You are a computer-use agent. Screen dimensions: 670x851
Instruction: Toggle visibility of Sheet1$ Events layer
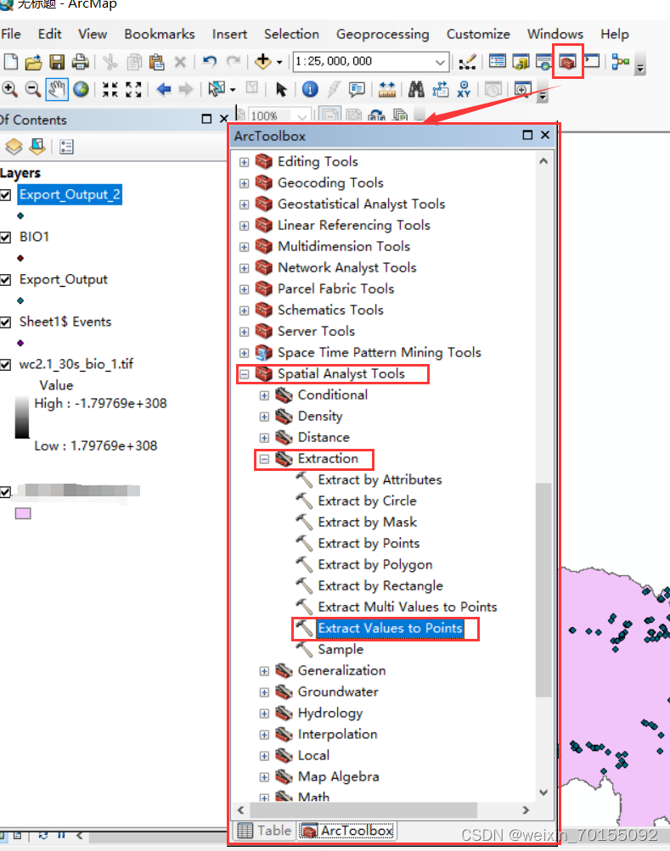[5, 322]
